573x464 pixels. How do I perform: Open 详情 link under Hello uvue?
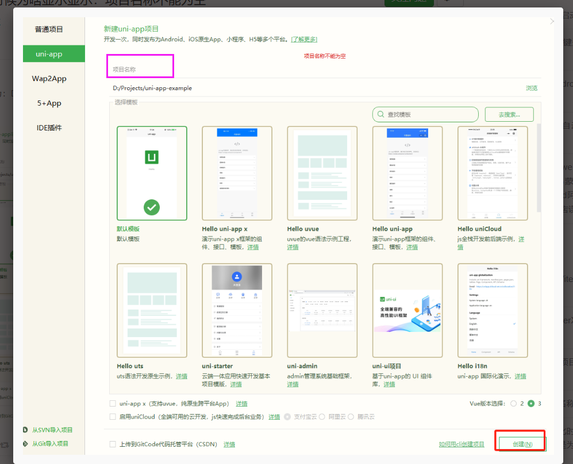[293, 247]
